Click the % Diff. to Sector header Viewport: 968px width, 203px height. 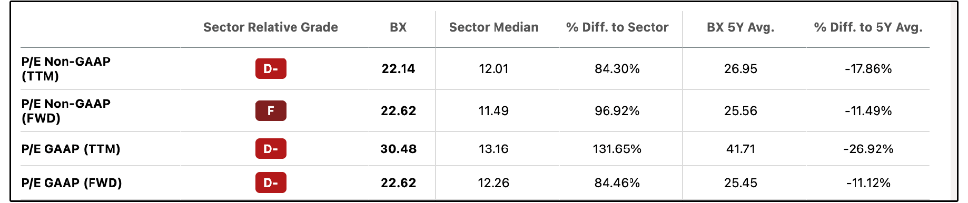(x=617, y=27)
